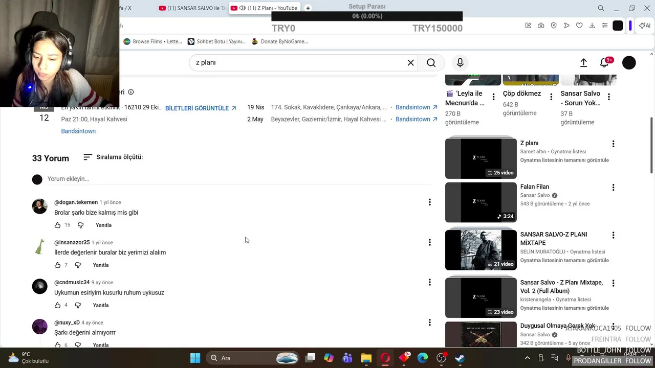Start voice search with the microphone icon
The width and height of the screenshot is (655, 368).
(460, 62)
